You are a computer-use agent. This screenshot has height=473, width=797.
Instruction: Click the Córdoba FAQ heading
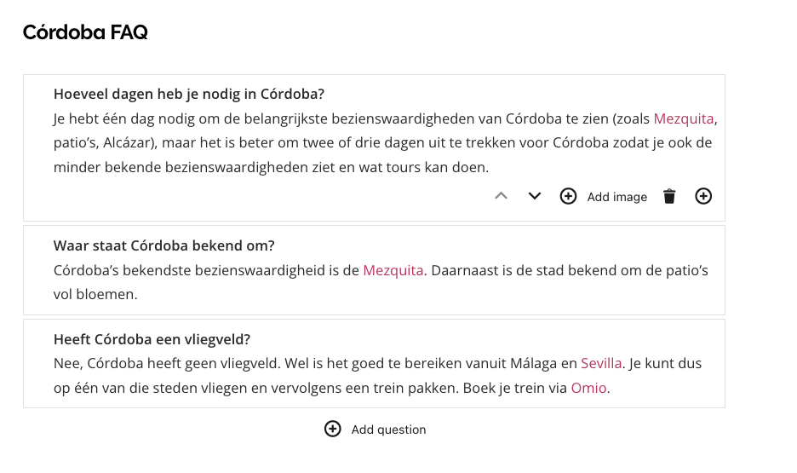point(85,32)
